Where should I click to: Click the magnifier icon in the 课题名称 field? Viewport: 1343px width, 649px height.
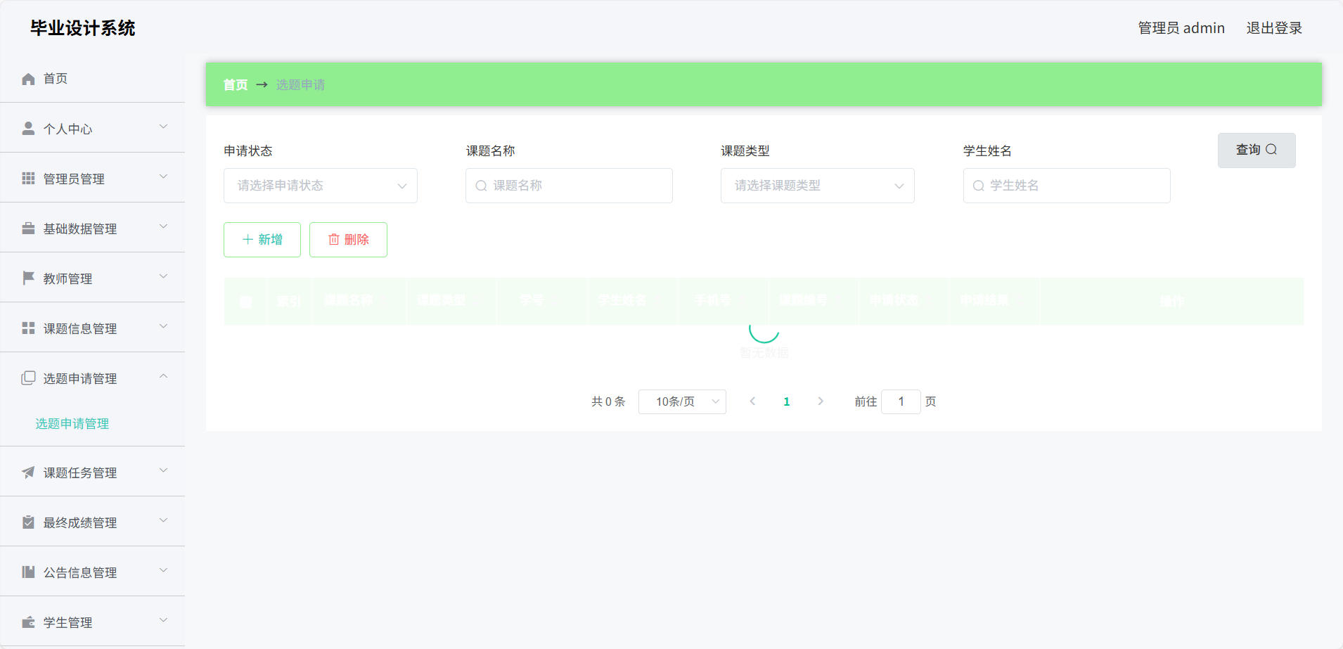[x=481, y=186]
